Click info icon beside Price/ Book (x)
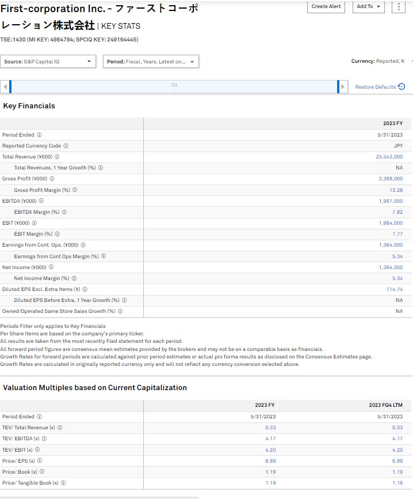Image resolution: width=413 pixels, height=499 pixels. (42, 472)
